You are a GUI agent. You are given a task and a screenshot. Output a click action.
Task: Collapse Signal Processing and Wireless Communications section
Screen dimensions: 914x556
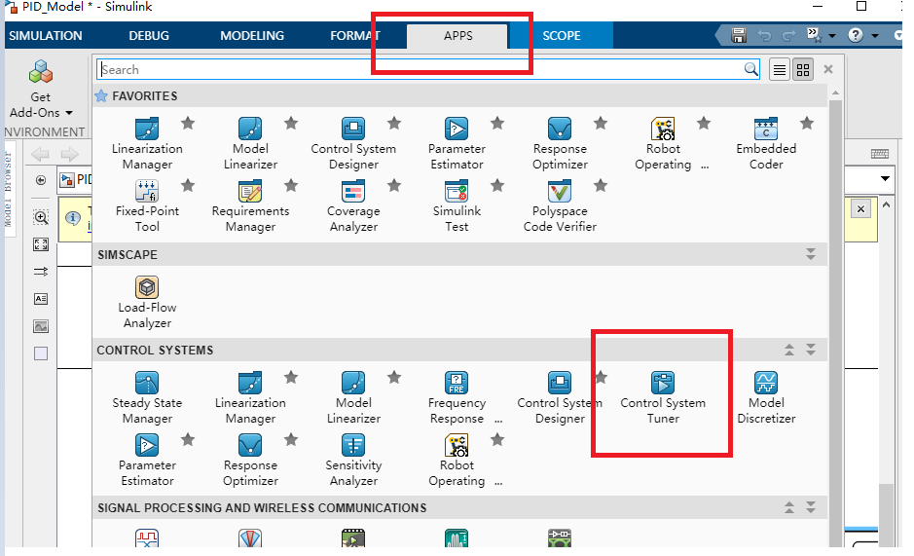pyautogui.click(x=789, y=507)
